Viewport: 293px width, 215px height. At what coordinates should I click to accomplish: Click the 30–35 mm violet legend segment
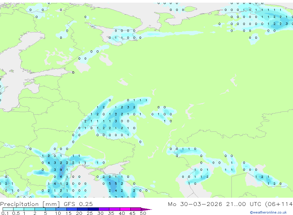(104, 209)
